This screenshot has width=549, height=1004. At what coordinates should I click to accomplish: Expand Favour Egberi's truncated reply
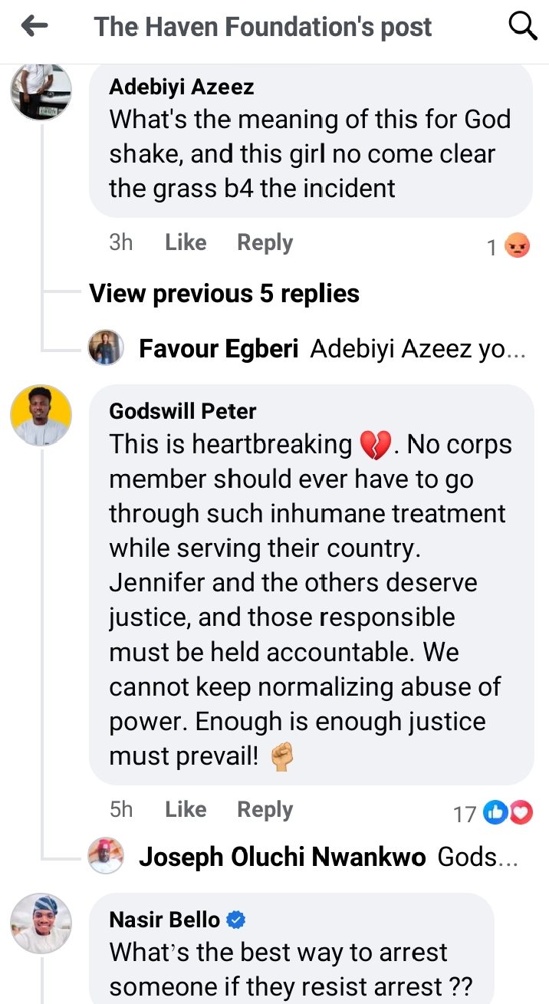(x=418, y=350)
